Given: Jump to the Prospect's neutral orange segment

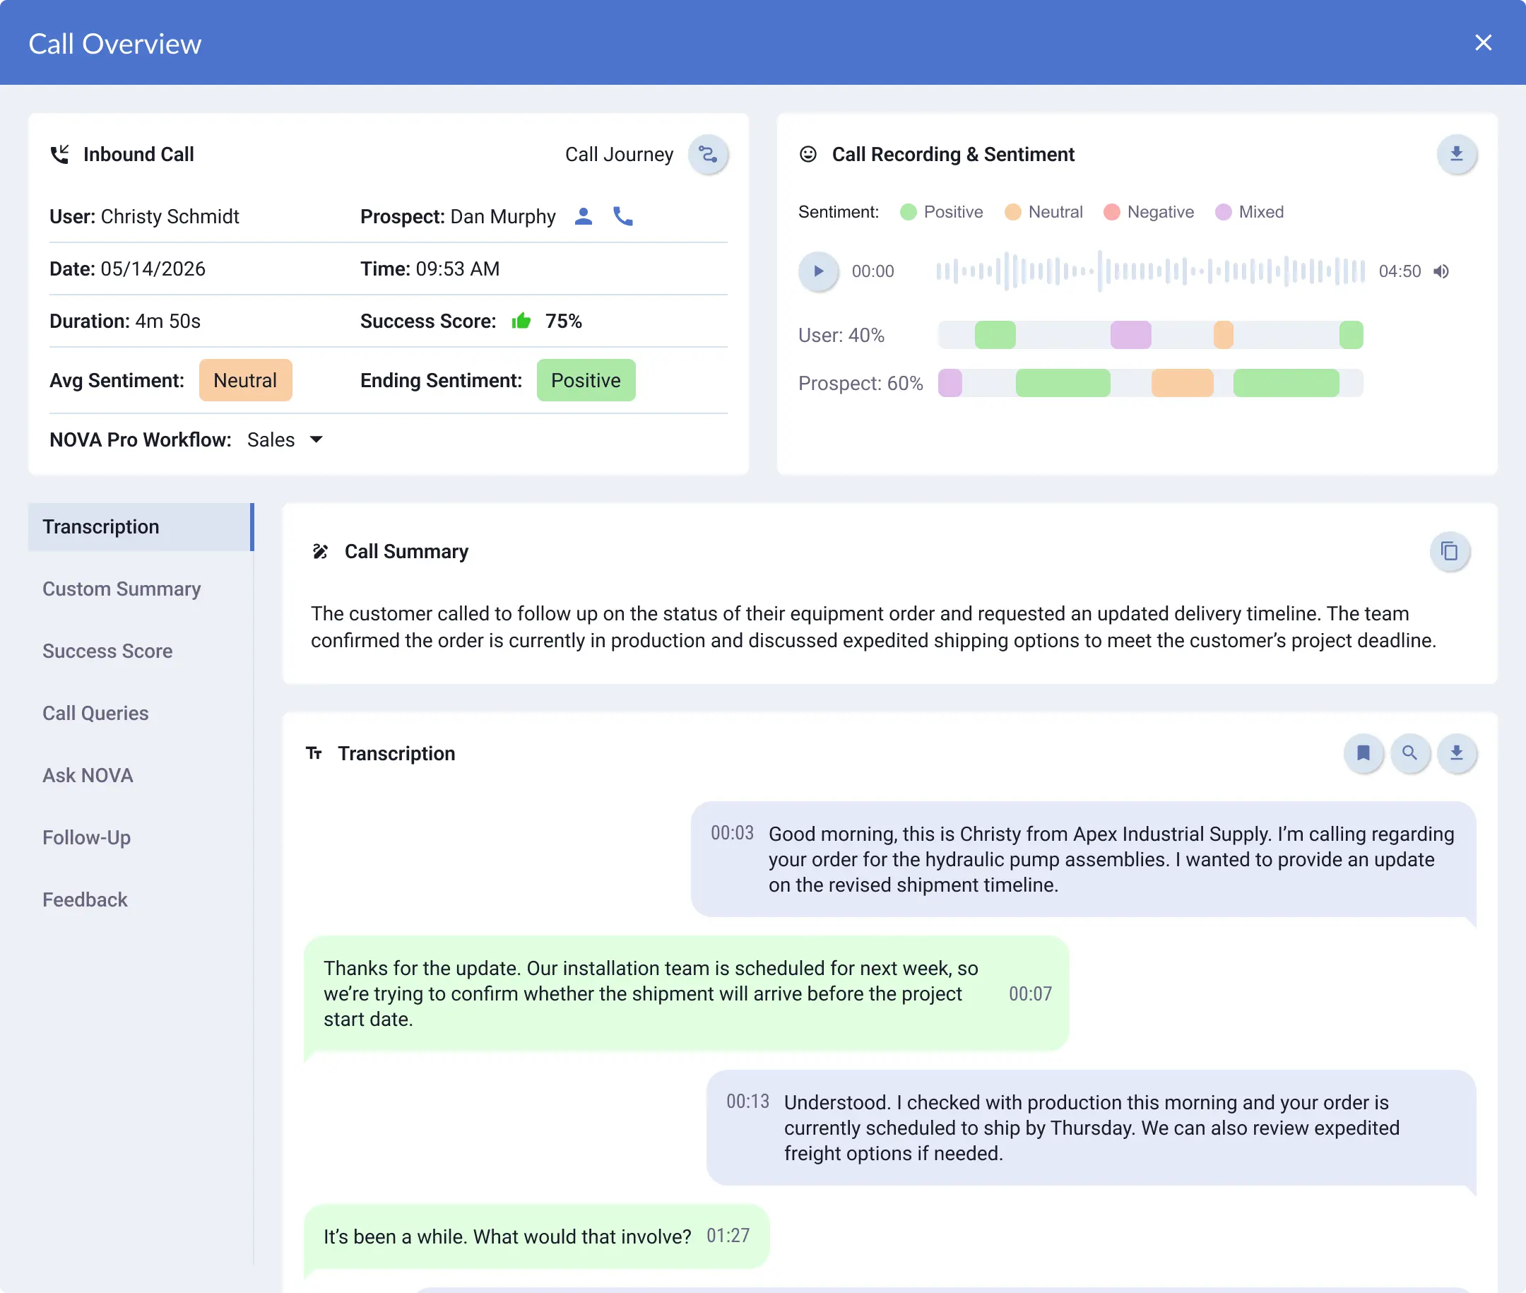Looking at the screenshot, I should 1182,383.
